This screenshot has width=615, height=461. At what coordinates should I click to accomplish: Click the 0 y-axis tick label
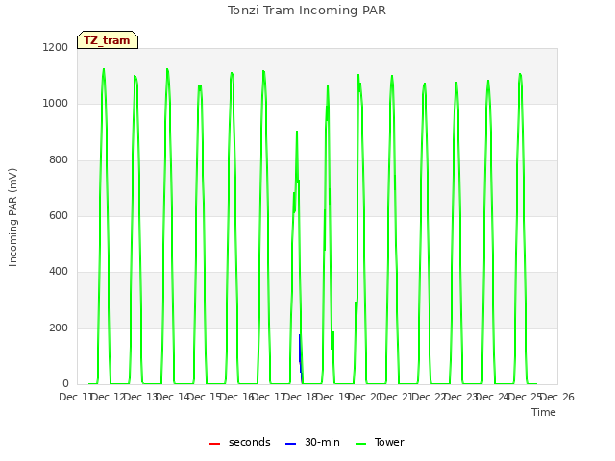click(x=65, y=383)
